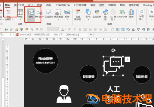This screenshot has height=107, width=154.
Task: Open the 特色功能 tab
Action: (x=134, y=5)
